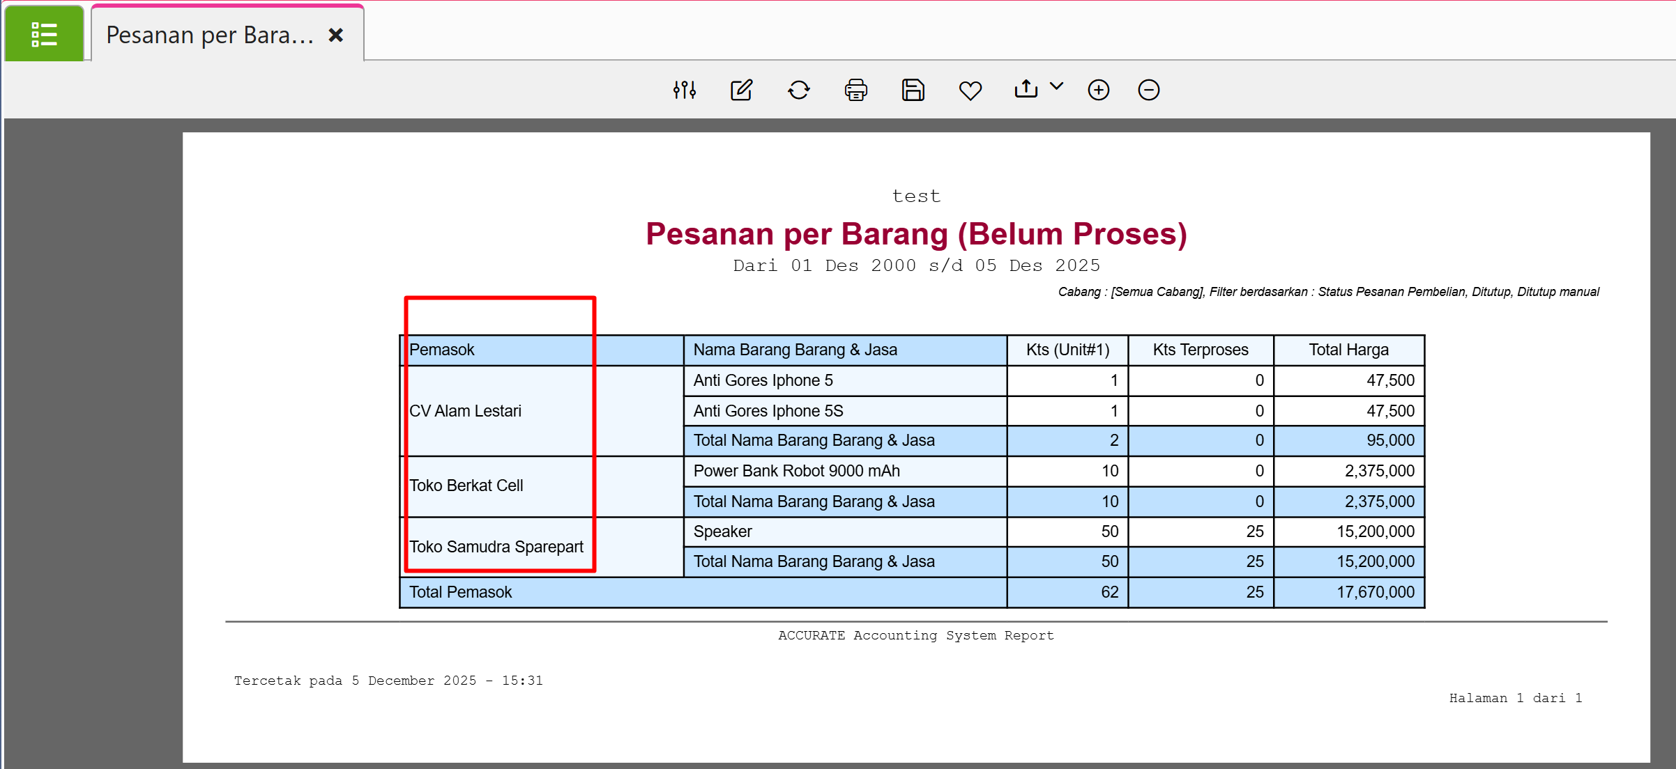Click the Toko Samudra Sparepart cell
1676x769 pixels.
pos(496,547)
